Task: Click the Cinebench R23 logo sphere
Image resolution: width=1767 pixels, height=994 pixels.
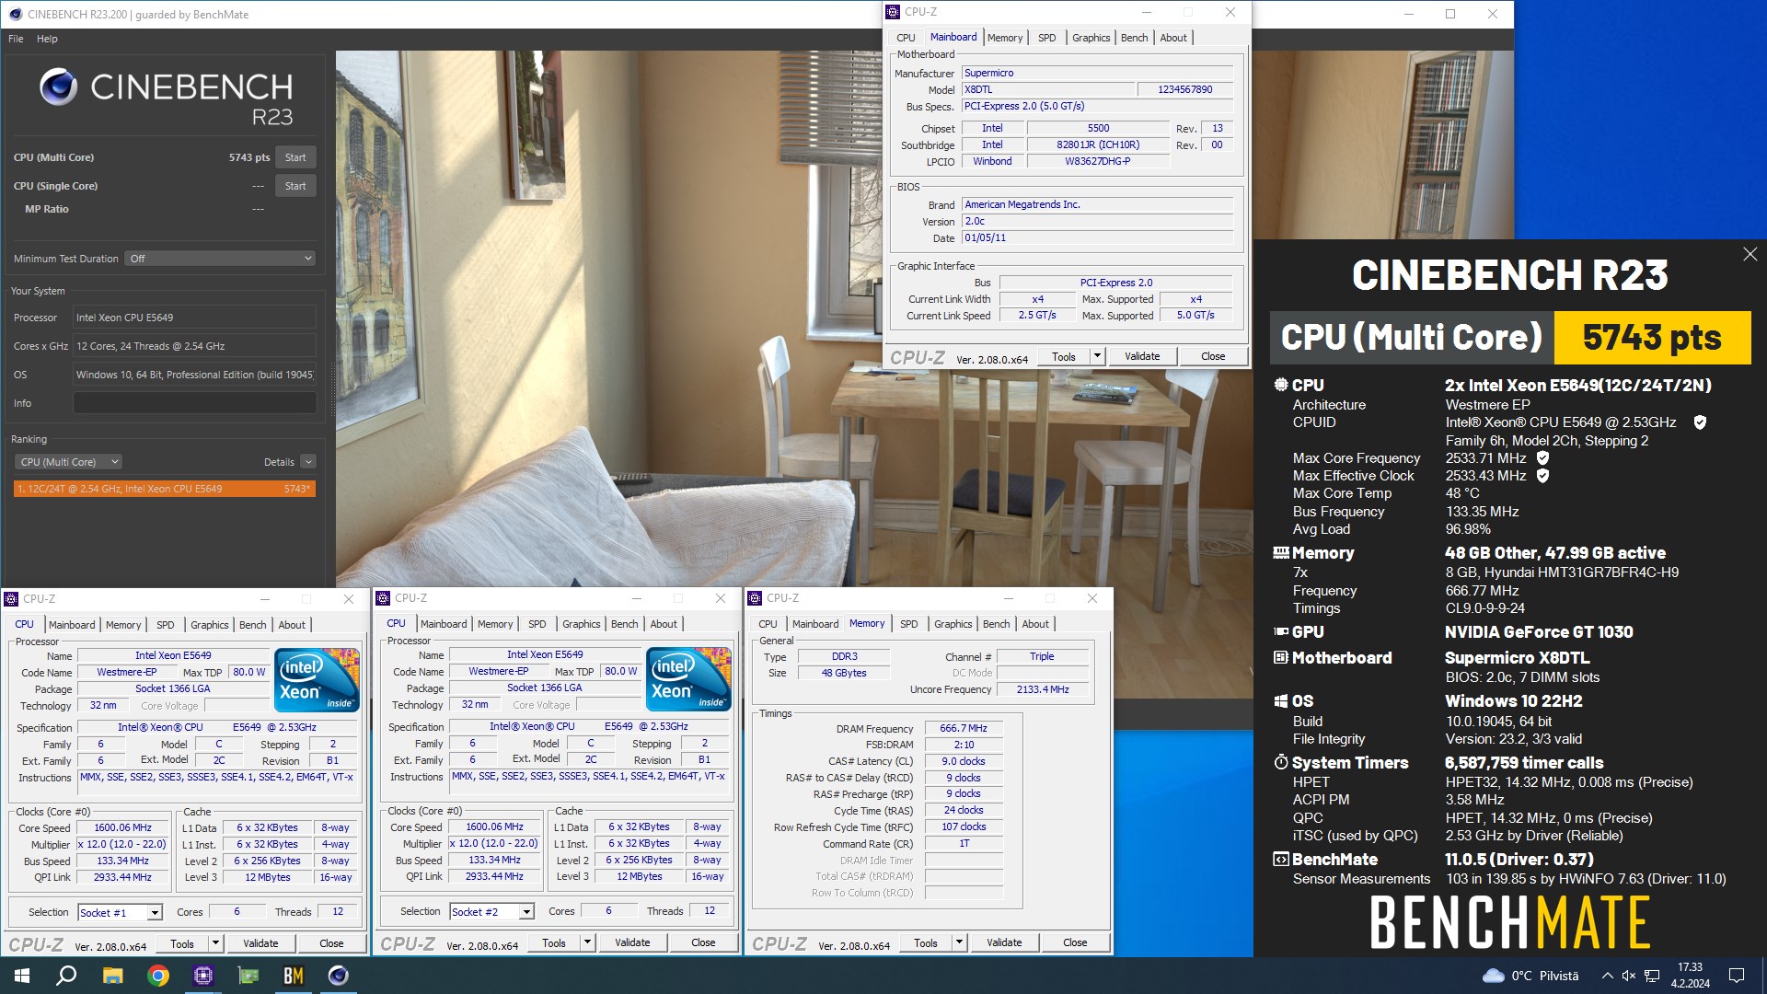Action: pos(58,87)
